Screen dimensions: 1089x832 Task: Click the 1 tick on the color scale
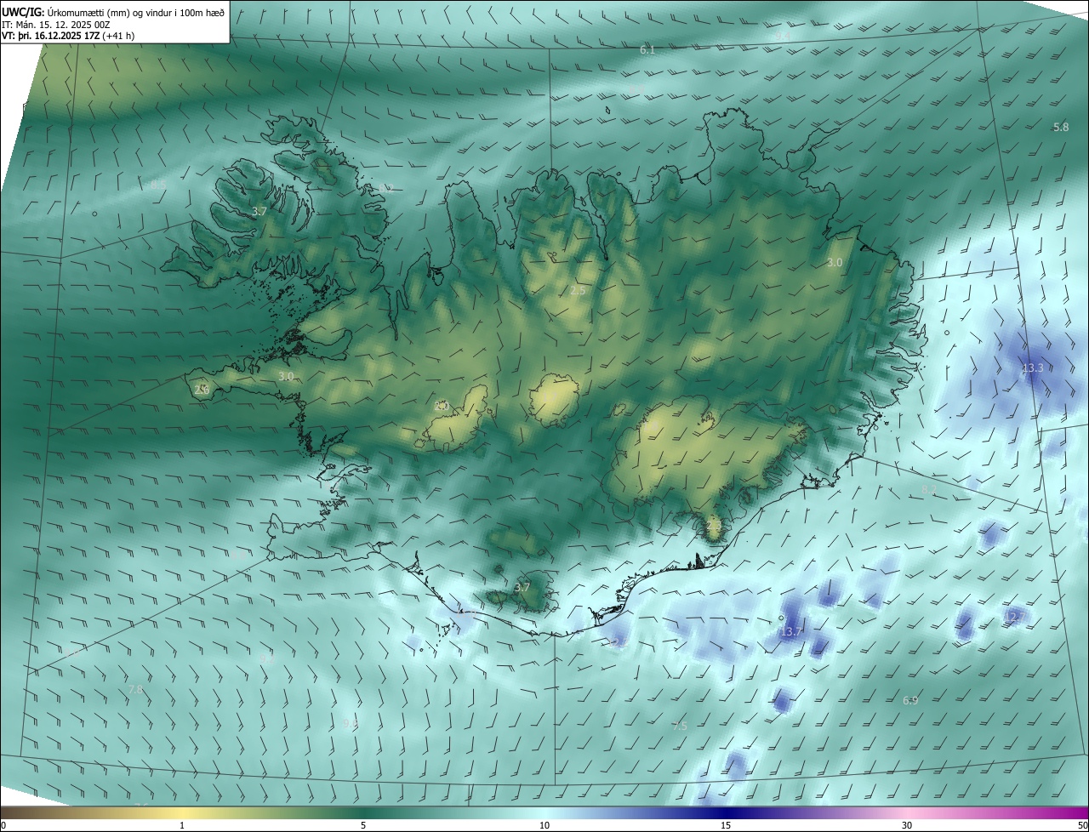(182, 826)
